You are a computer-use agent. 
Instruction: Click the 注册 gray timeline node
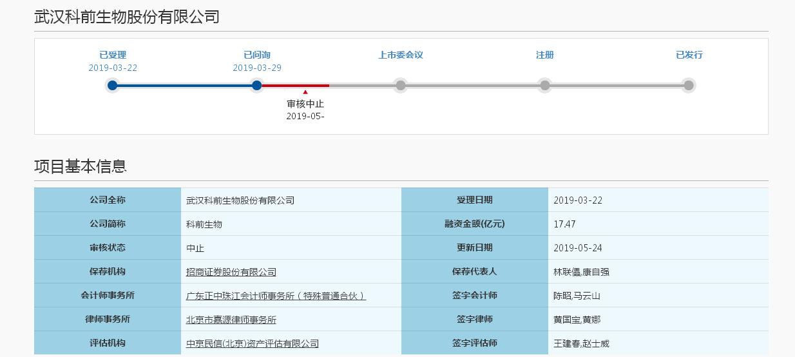coord(545,85)
